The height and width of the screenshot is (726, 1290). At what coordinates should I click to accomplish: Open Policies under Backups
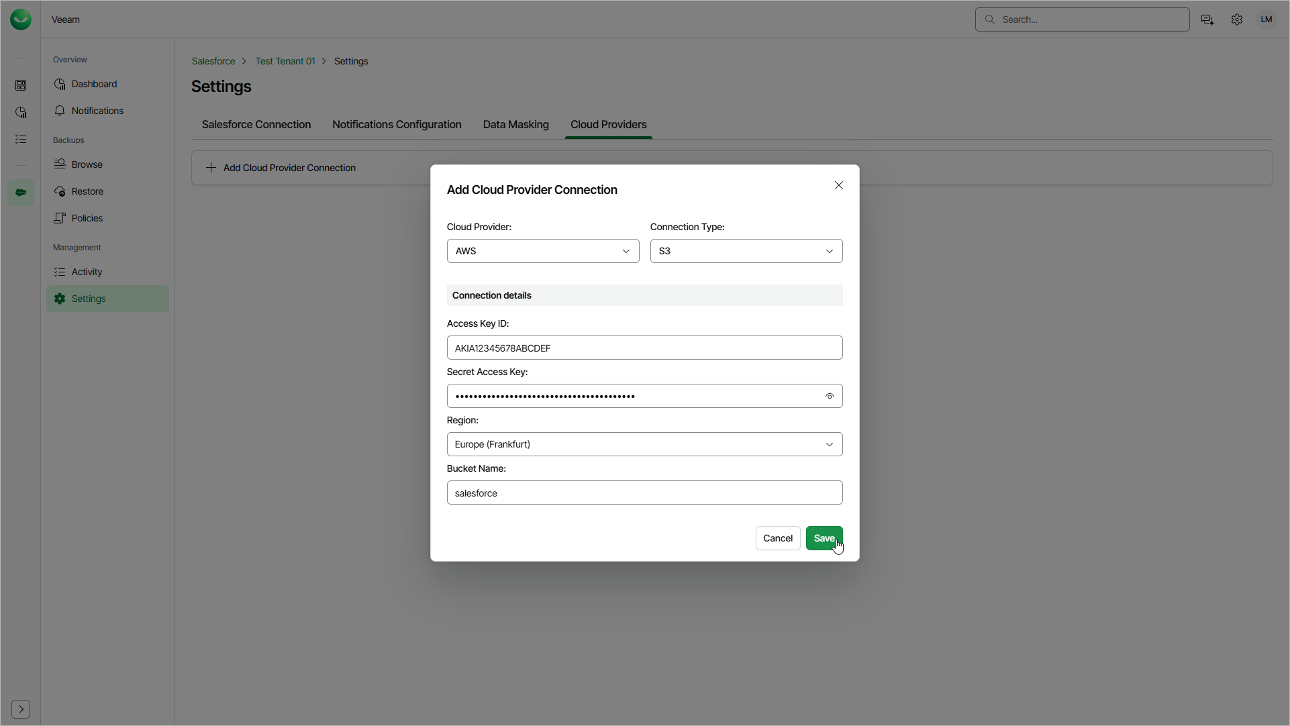[x=107, y=218]
